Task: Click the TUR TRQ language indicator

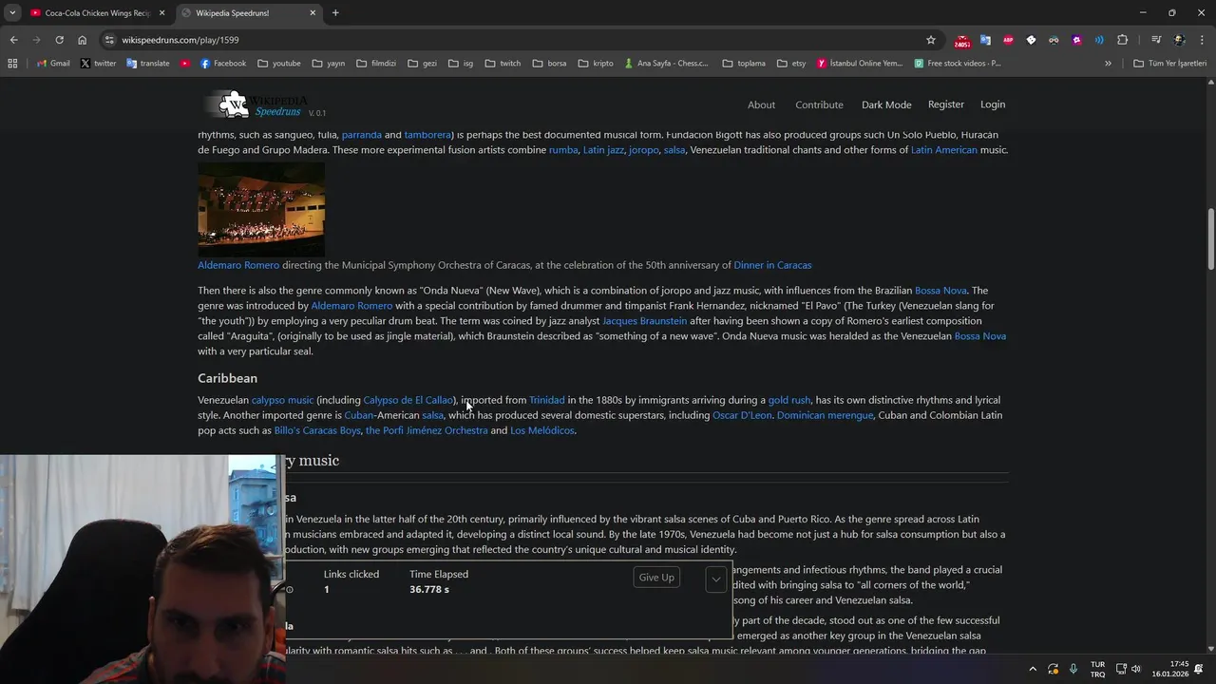Action: (x=1097, y=669)
